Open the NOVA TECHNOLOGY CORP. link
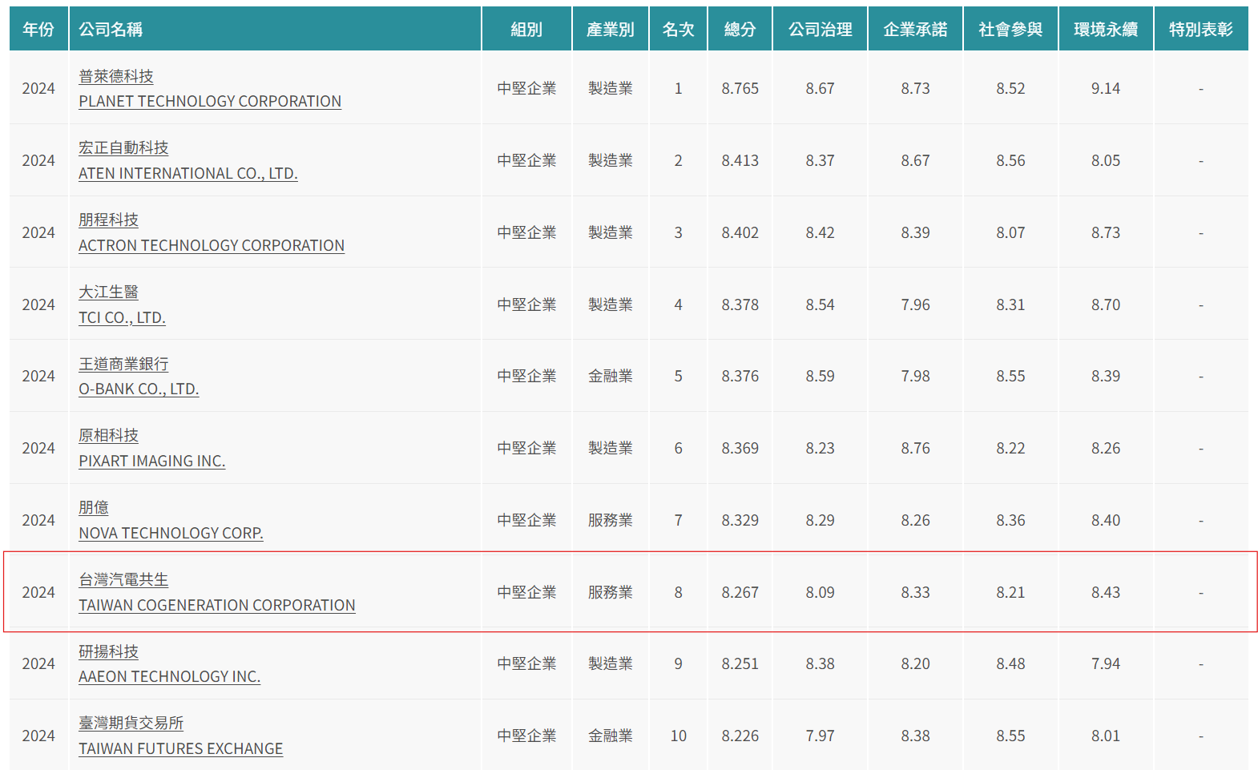 [x=171, y=533]
